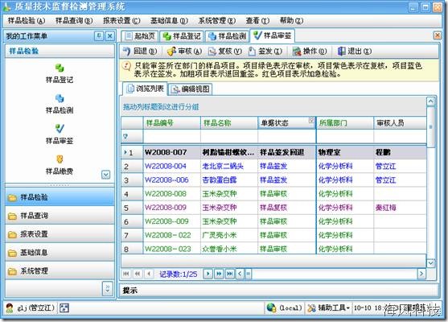448x322 pixels.
Task: Click the 签发 (I) toolbar button
Action: coord(265,52)
